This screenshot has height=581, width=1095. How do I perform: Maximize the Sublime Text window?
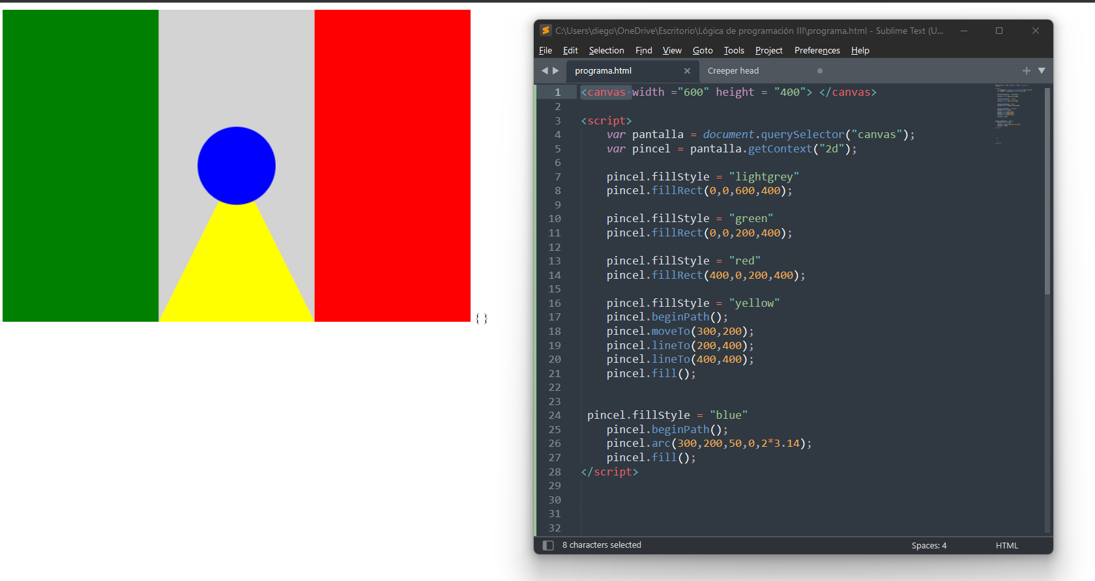(x=999, y=31)
